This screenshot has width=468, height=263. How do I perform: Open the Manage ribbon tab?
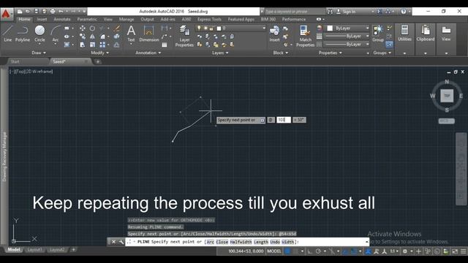point(127,19)
